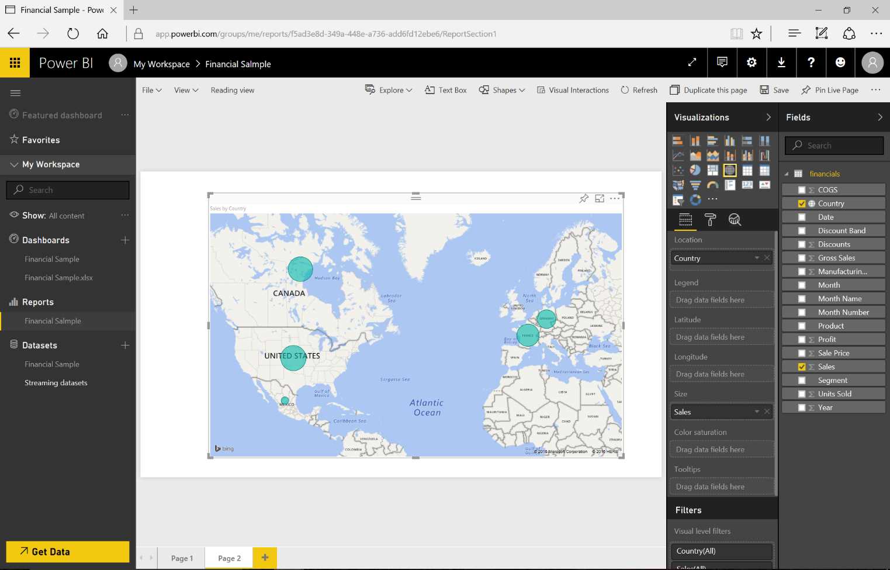Open the map visual in focus mode
The width and height of the screenshot is (890, 570).
[600, 199]
